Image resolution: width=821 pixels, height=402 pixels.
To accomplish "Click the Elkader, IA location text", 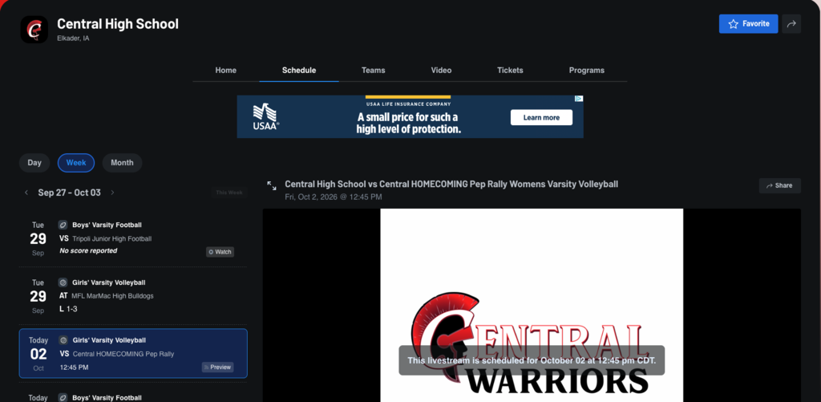I will (73, 39).
